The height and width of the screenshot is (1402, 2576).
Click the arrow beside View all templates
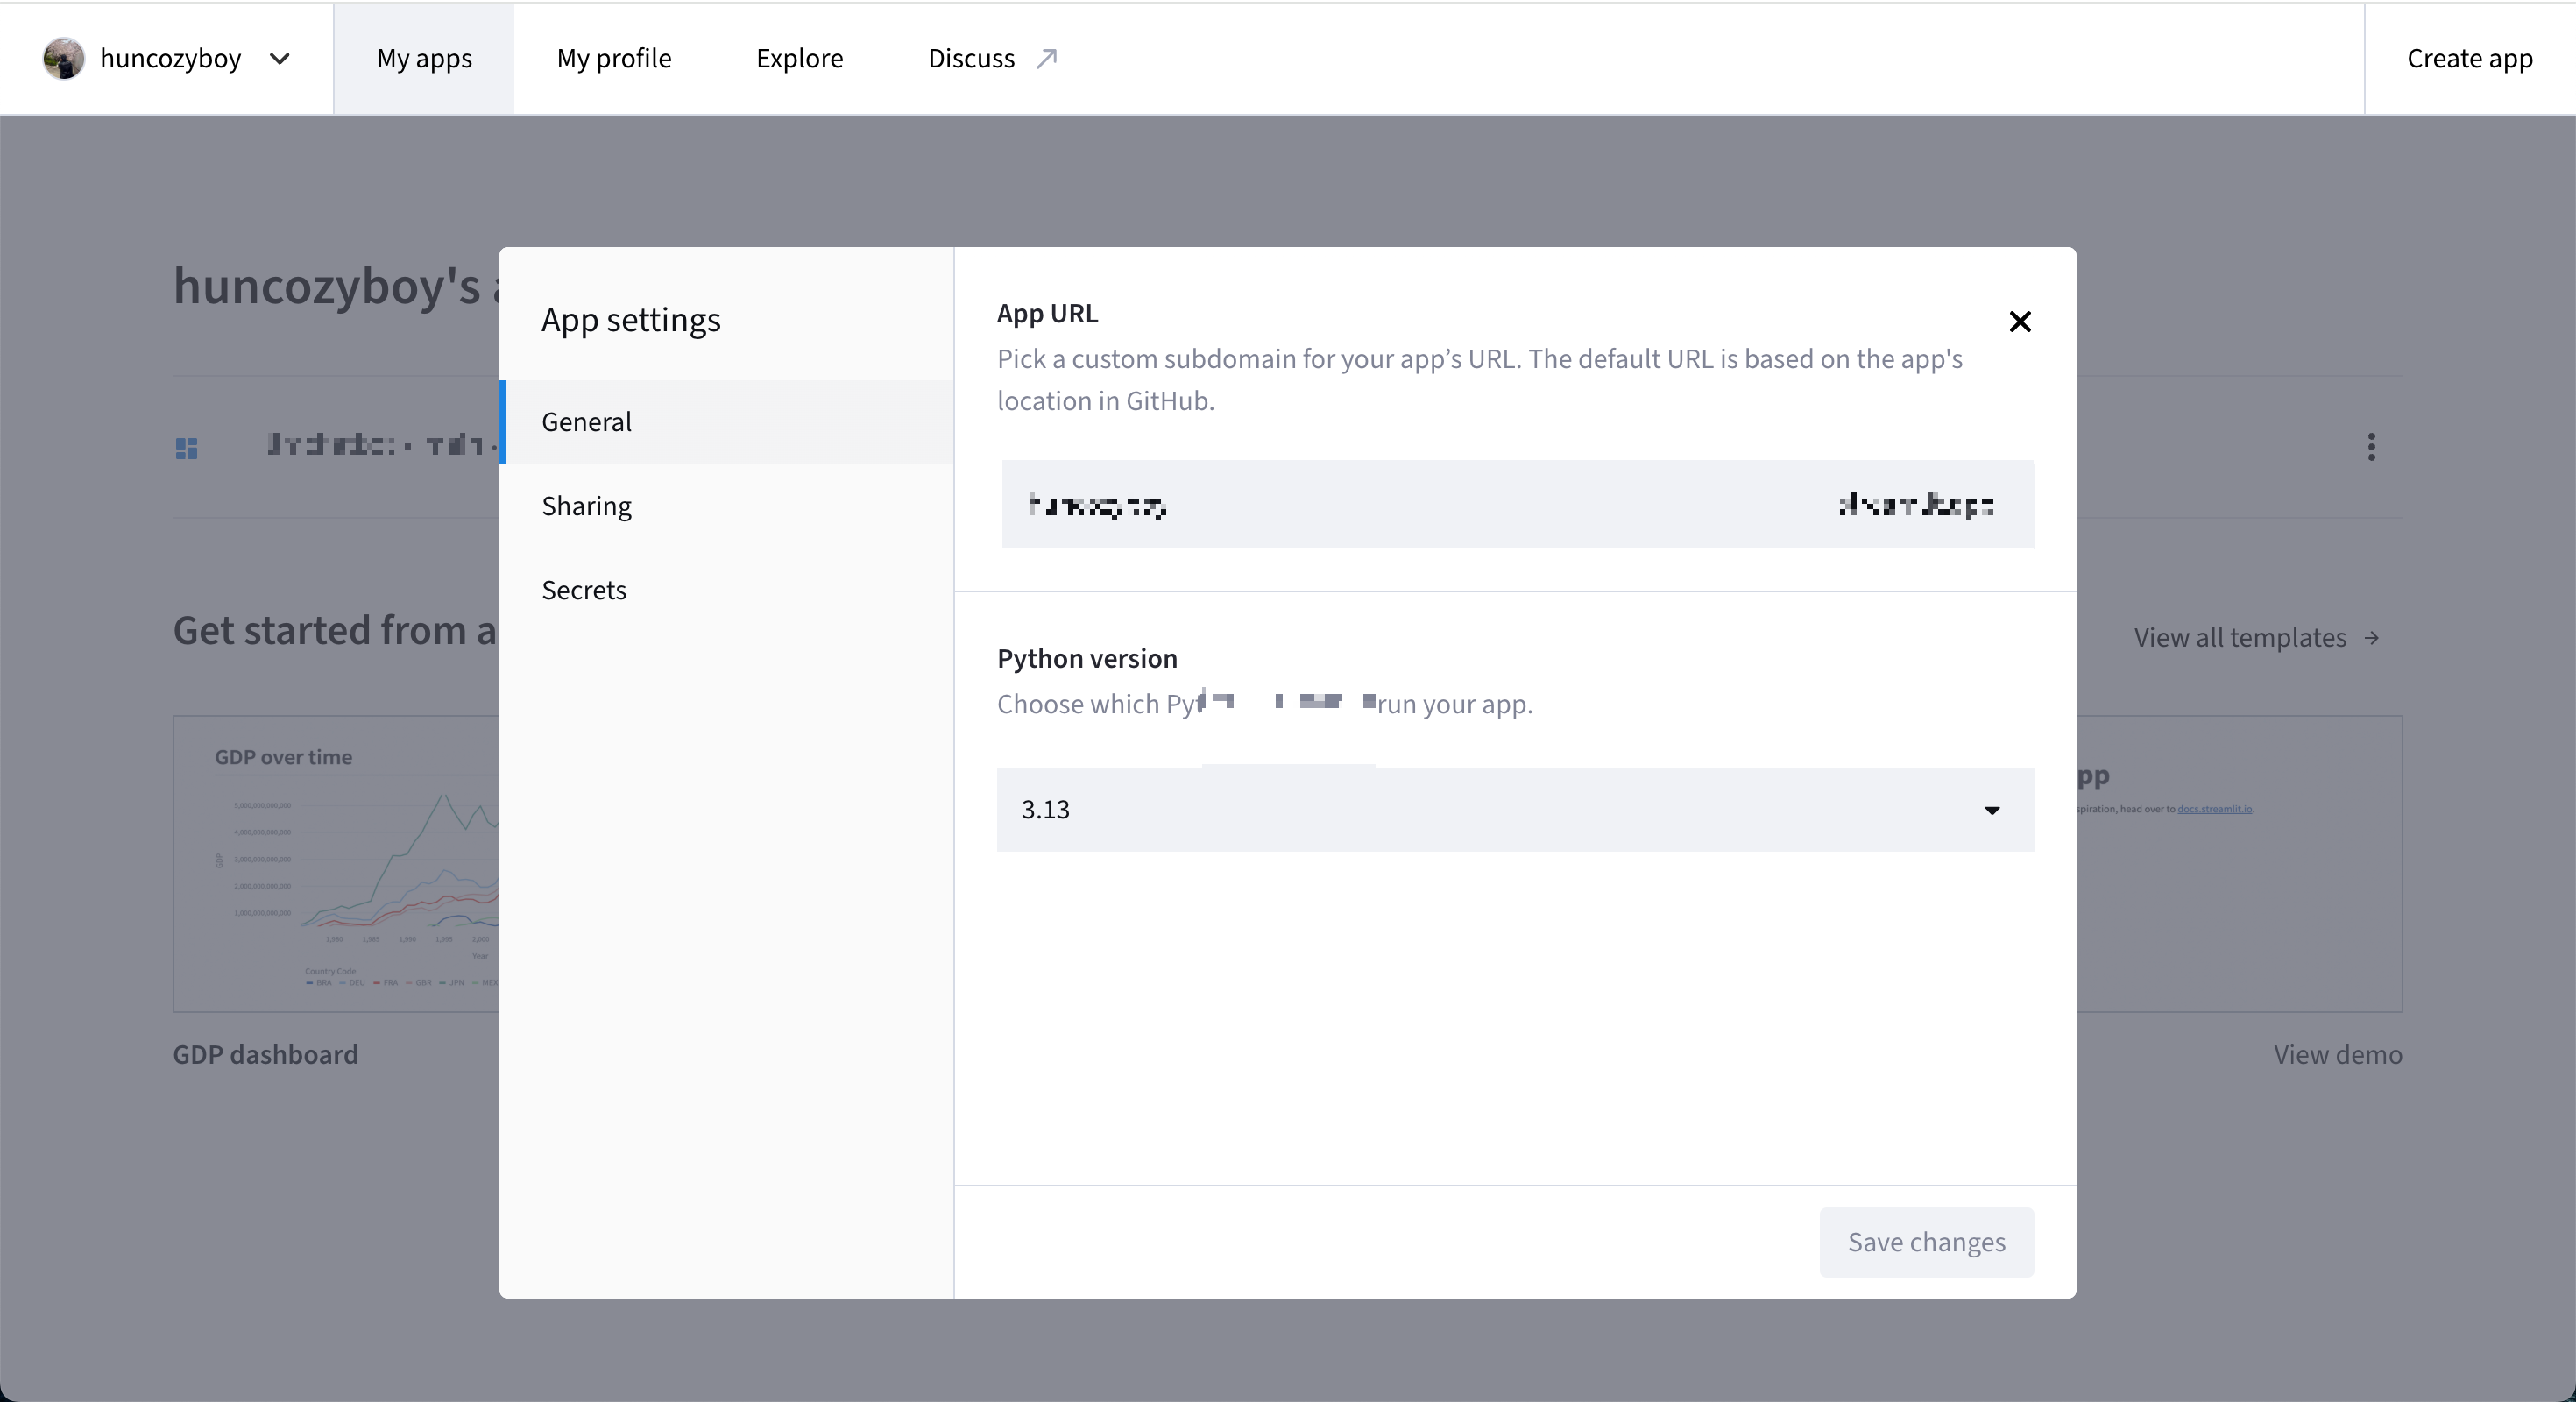click(x=2372, y=638)
